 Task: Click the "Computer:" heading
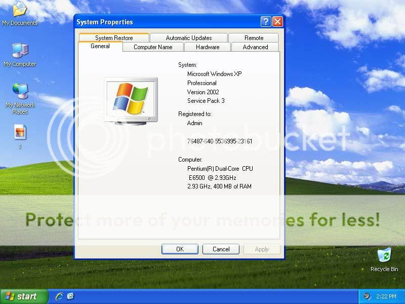(x=190, y=160)
